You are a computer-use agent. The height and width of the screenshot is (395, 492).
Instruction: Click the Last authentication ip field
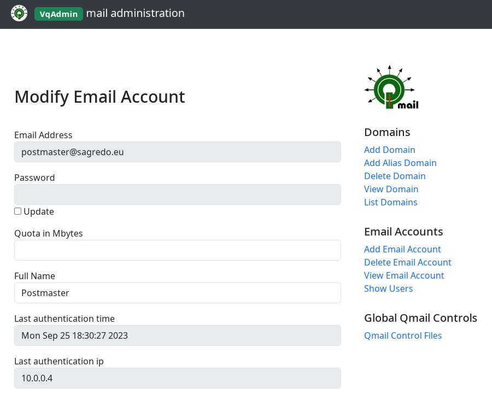178,378
